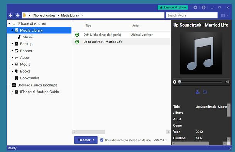The width and height of the screenshot is (235, 152).
Task: Expand iPhone di Andrea Guida backup
Action: coord(12,92)
